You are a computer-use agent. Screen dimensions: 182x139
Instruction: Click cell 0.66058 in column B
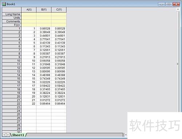44,61
